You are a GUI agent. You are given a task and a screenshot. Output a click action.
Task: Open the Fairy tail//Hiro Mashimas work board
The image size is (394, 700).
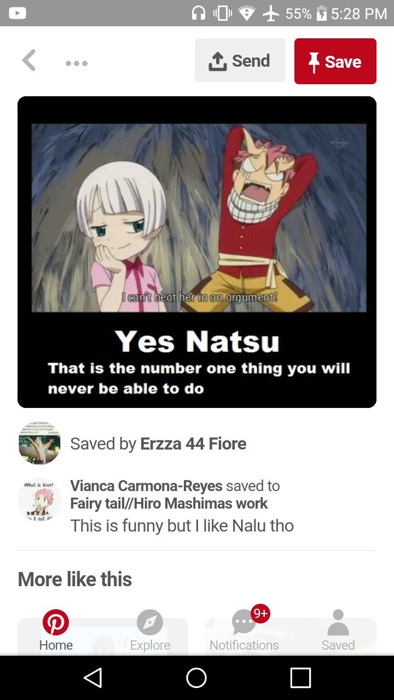[169, 503]
